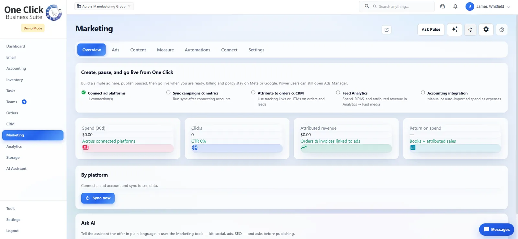Select the Sync campaigns & metrics radio
This screenshot has width=518, height=239.
click(168, 92)
